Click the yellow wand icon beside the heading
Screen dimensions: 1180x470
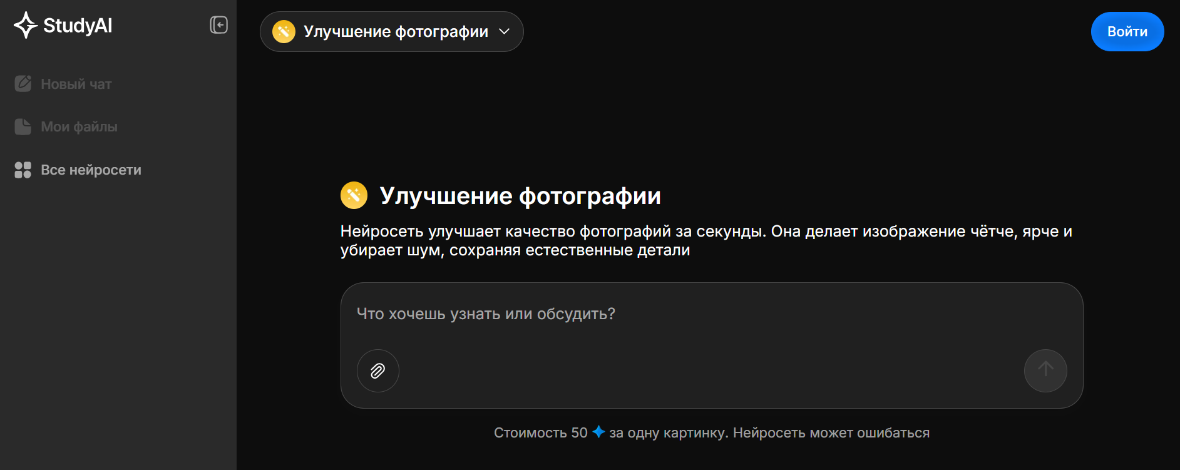pyautogui.click(x=354, y=196)
